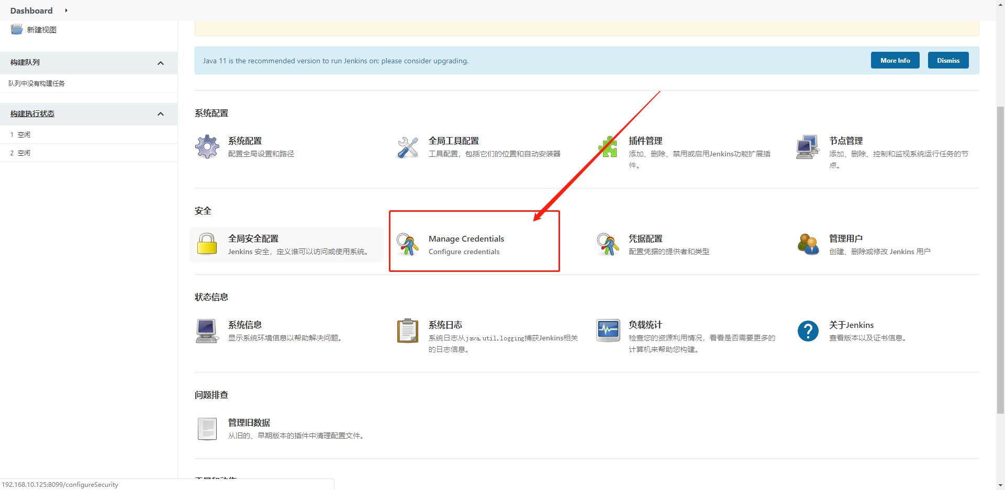Click the 关于Jenkins question mark icon
Image resolution: width=1005 pixels, height=490 pixels.
[x=808, y=331]
